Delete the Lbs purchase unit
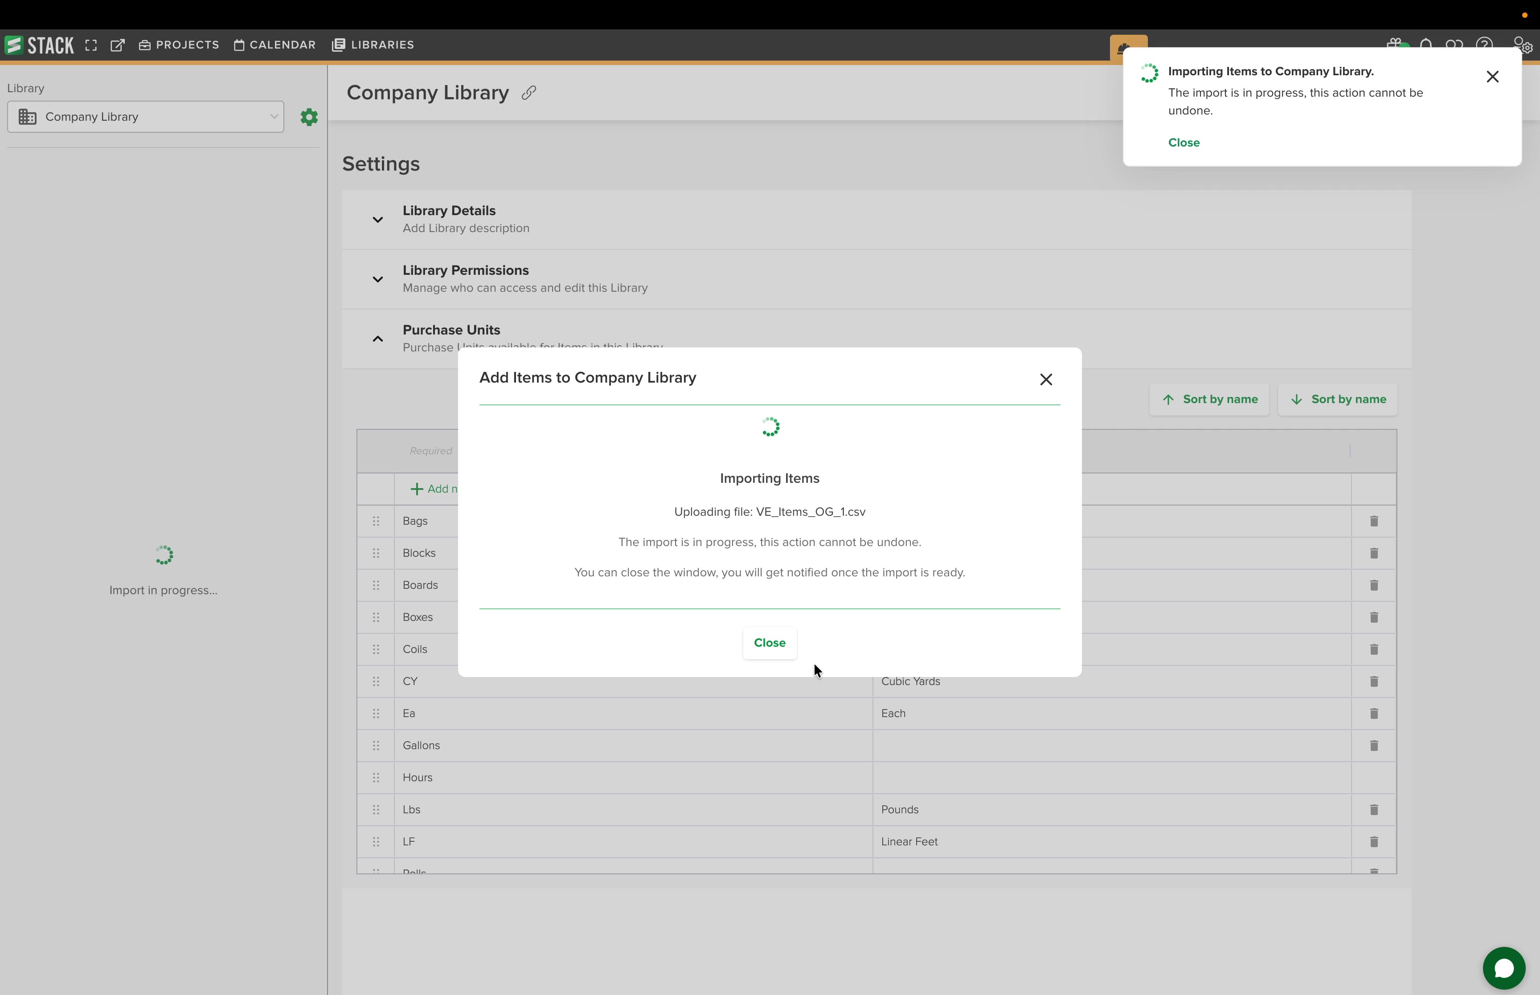1540x995 pixels. click(1374, 810)
